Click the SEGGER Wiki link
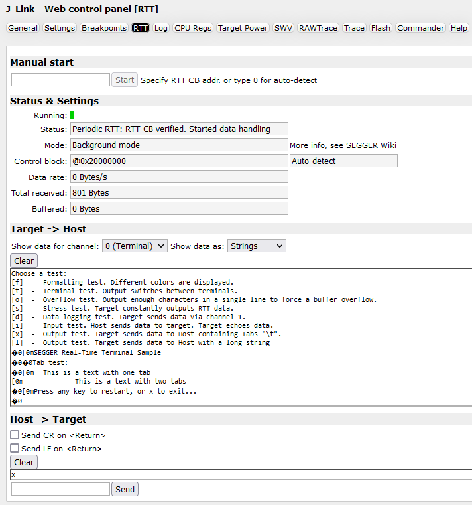472x505 pixels. (371, 145)
